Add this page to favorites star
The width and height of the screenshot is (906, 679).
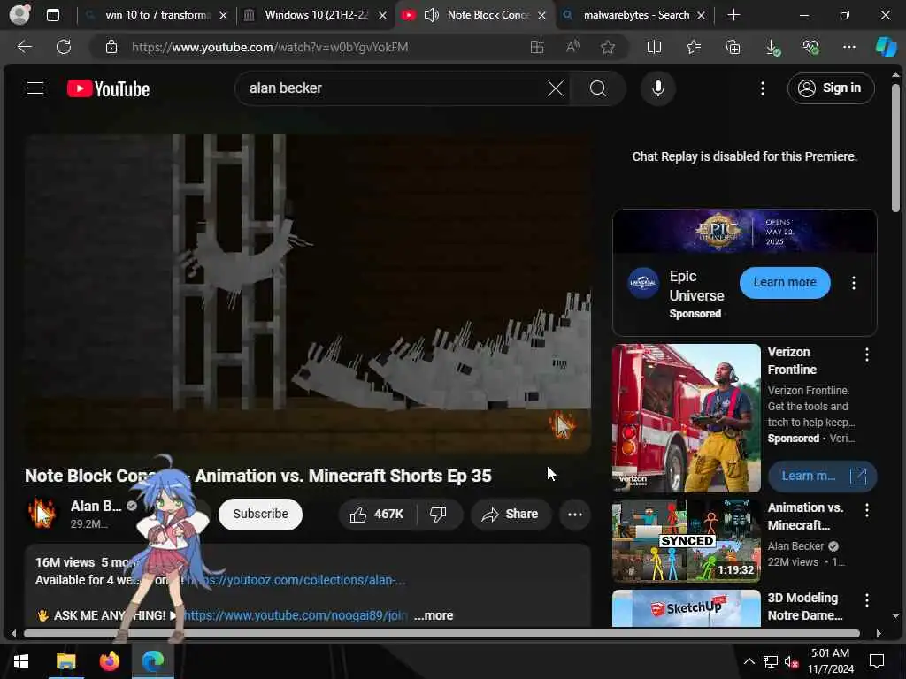[607, 47]
